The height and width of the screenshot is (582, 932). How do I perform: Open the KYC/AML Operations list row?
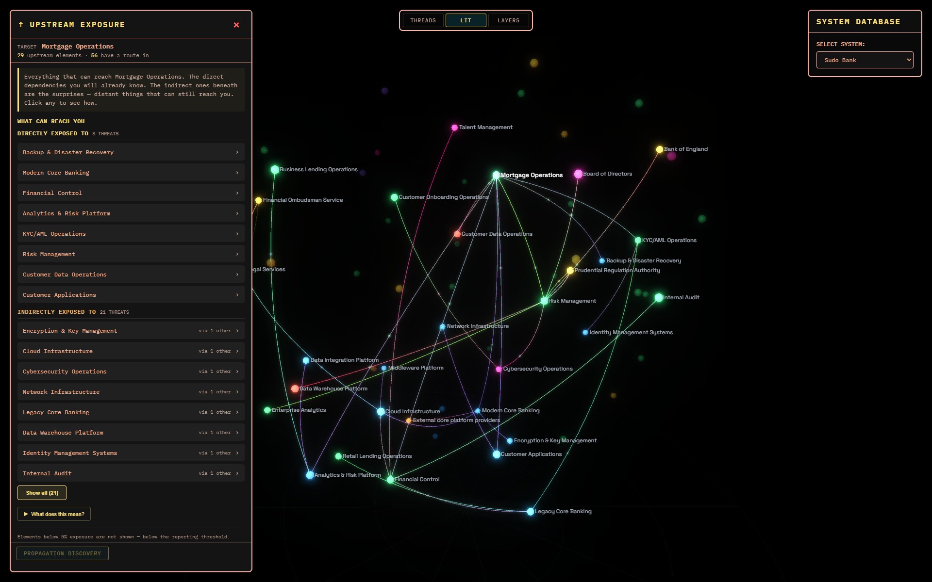131,234
